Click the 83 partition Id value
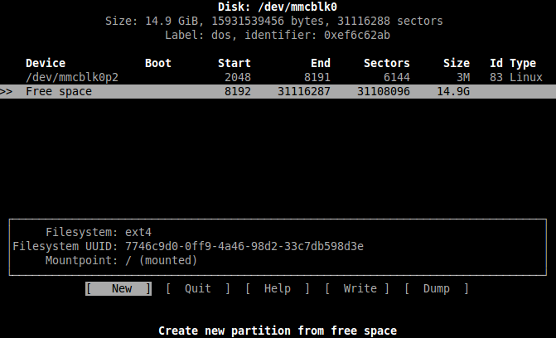556x338 pixels. tap(496, 77)
